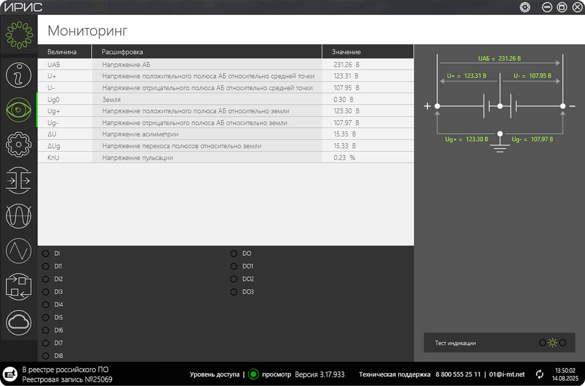Viewport: 585px width, 386px height.
Task: Click the input/output arrows sidebar icon
Action: 18,180
